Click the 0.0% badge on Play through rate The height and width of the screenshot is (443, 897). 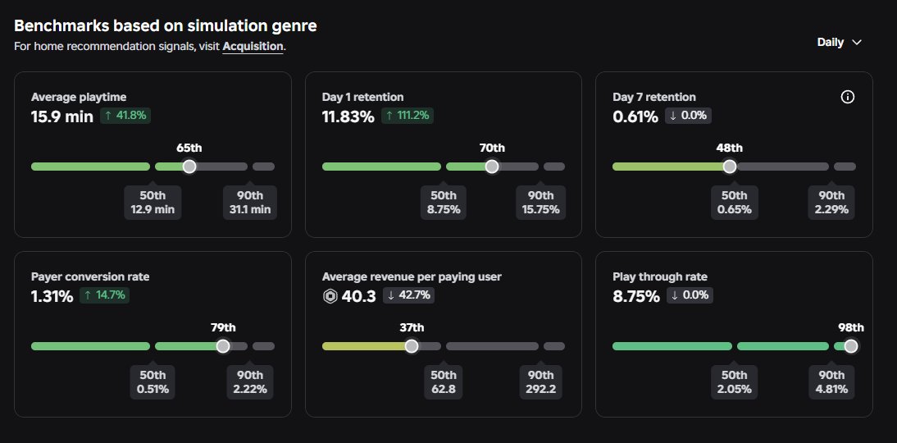(690, 295)
